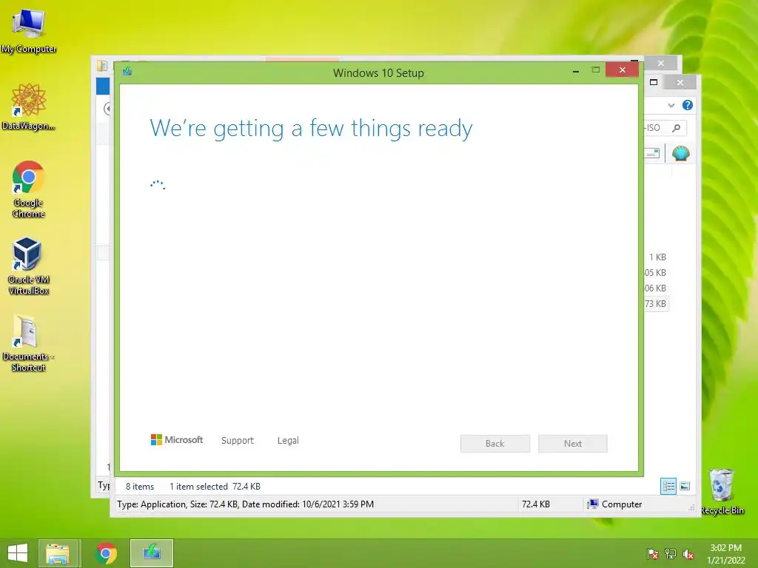Close the rear Explorer window behind Setup
The width and height of the screenshot is (758, 568).
tap(661, 64)
